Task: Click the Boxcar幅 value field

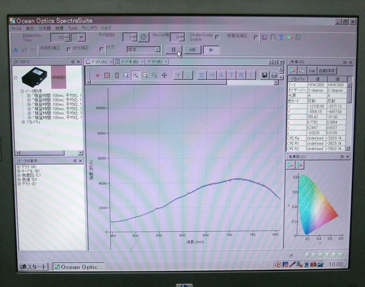Action: point(175,37)
